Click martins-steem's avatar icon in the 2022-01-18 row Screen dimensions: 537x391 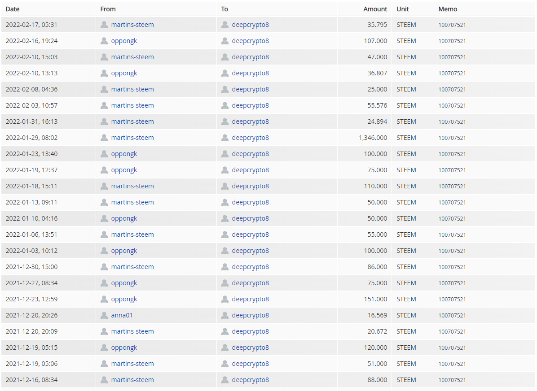[104, 186]
